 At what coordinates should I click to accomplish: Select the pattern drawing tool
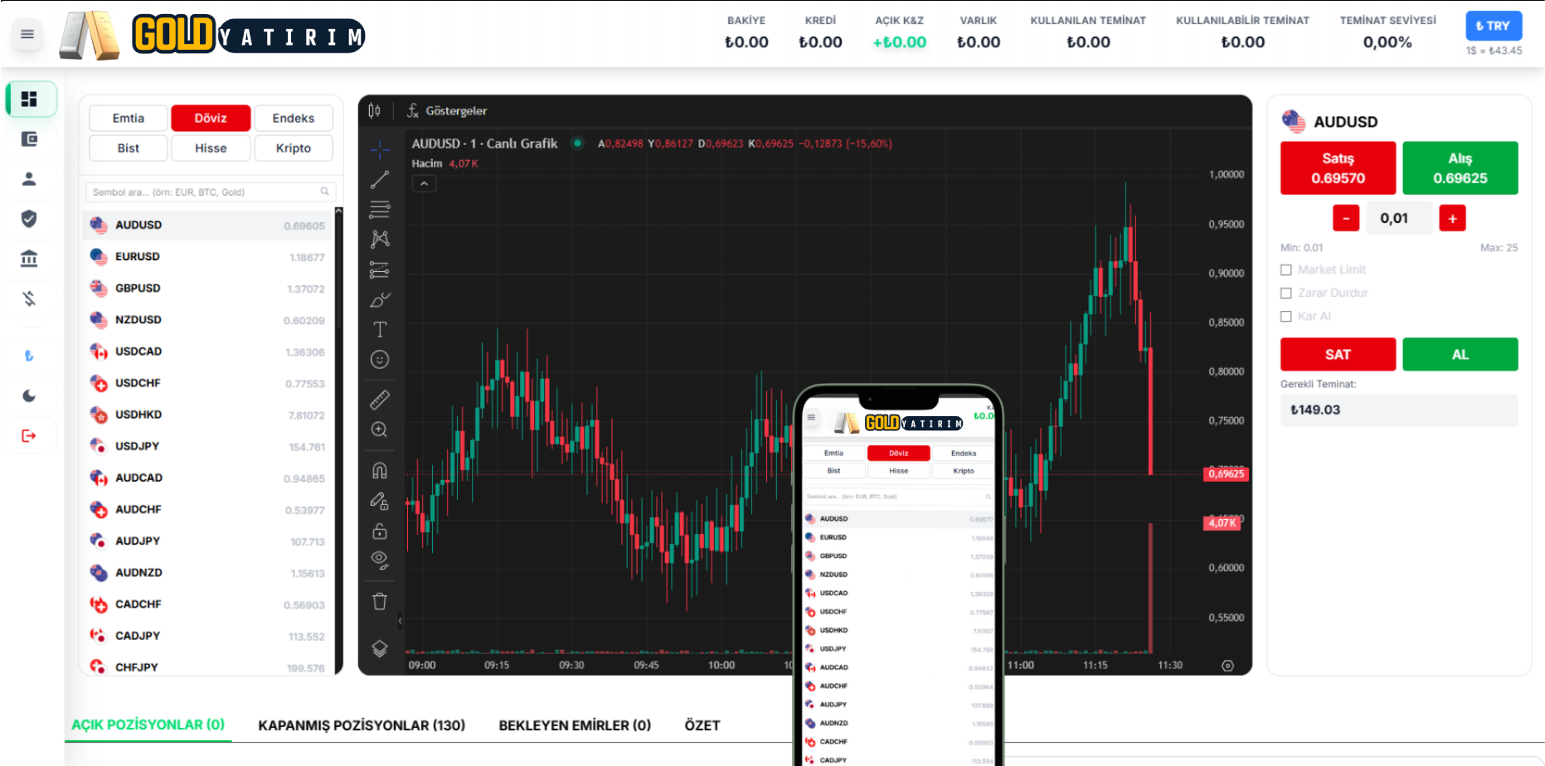pyautogui.click(x=380, y=240)
